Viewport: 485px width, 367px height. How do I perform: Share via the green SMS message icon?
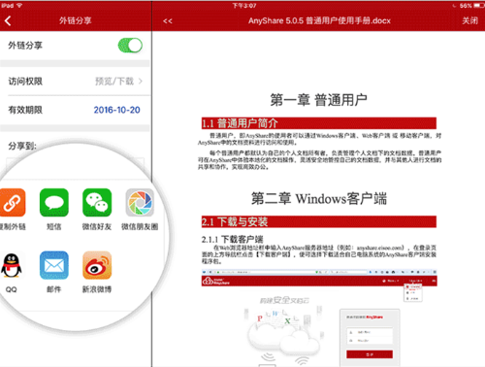point(54,203)
